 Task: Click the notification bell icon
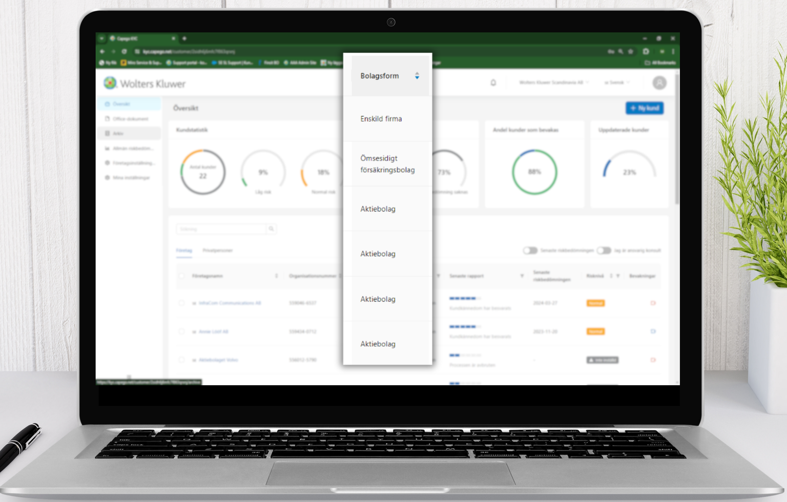pos(493,82)
